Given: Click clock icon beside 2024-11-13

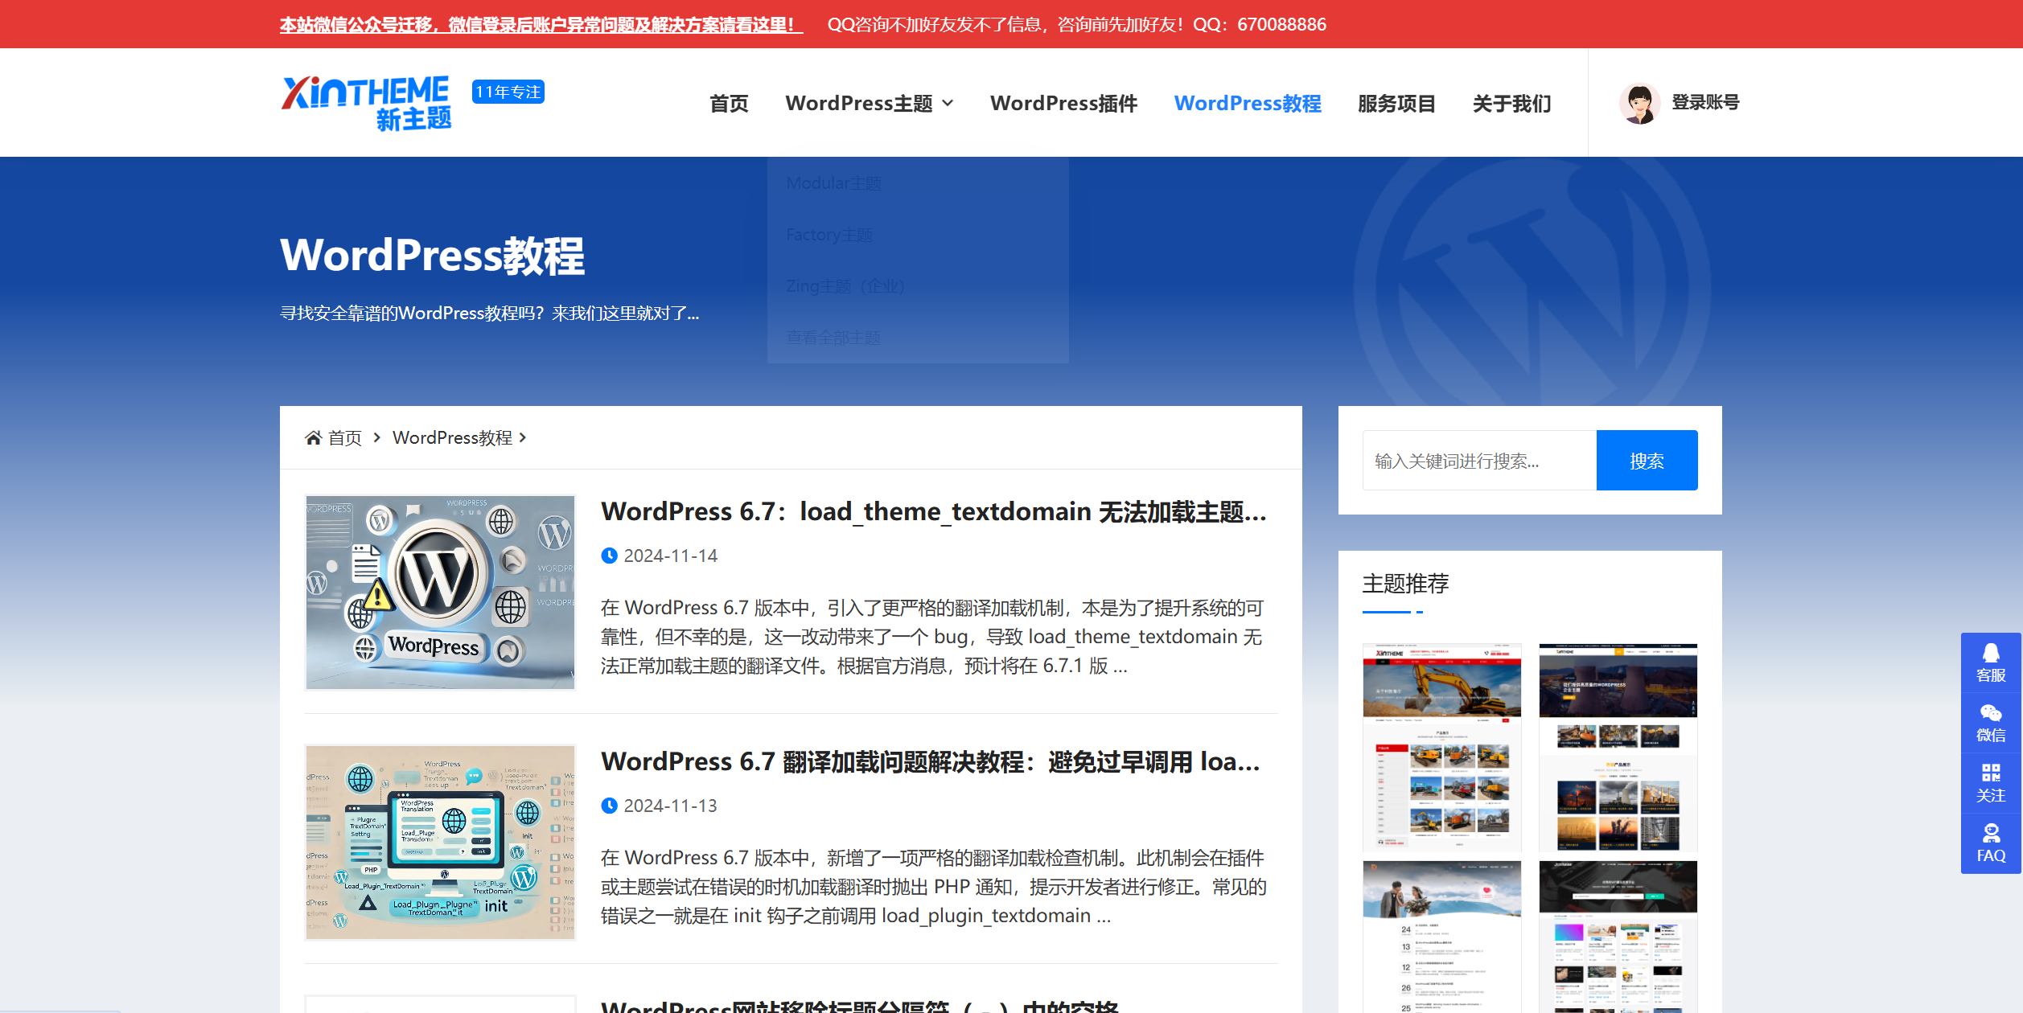Looking at the screenshot, I should click(610, 806).
